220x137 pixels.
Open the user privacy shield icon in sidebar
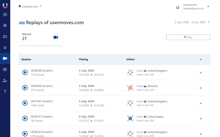point(5,80)
